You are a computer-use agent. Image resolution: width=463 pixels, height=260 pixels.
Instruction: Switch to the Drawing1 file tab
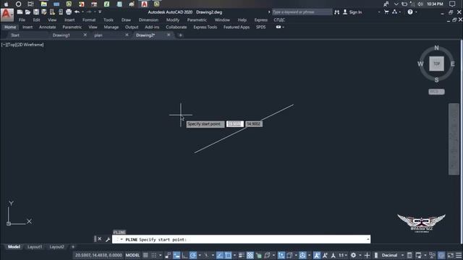(61, 35)
